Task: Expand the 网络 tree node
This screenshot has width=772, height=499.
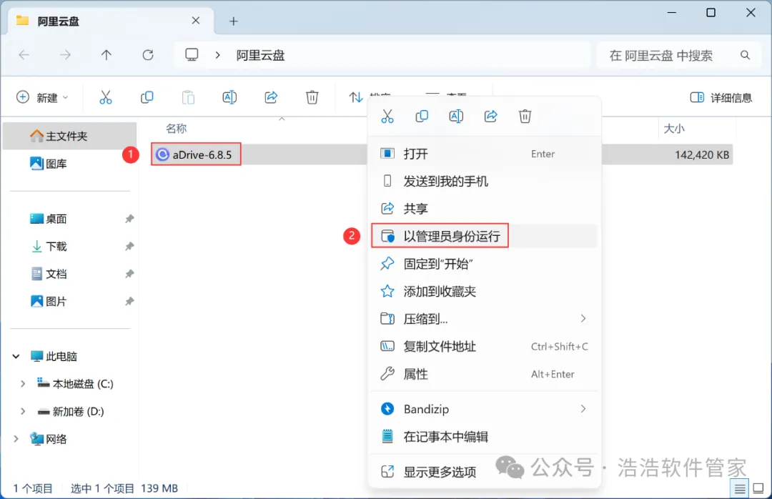Action: click(16, 439)
